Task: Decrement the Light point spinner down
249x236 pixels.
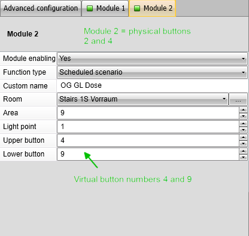Action: 243,130
